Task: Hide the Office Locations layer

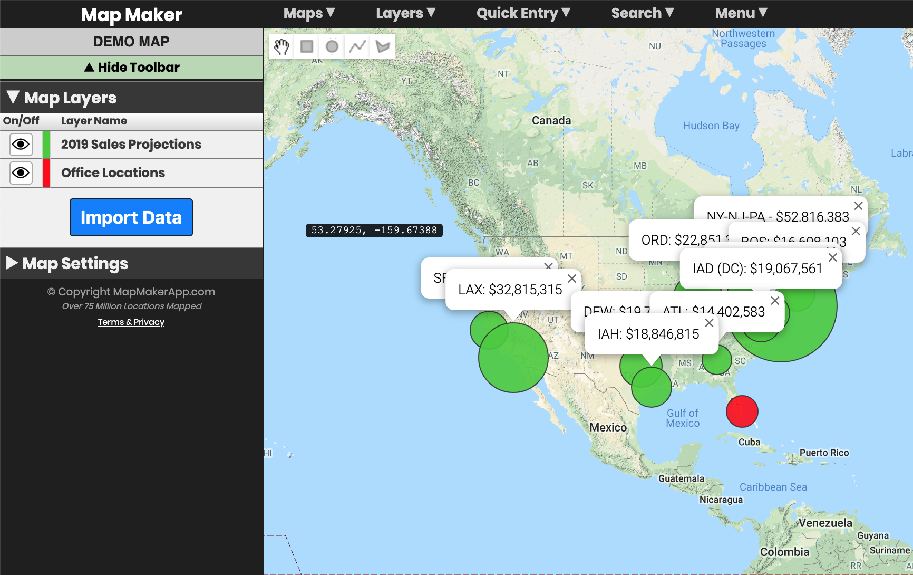Action: pyautogui.click(x=21, y=173)
